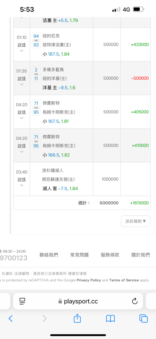Go to 常見問題 footer link
Screen dimensions: 156x339
tap(79, 255)
